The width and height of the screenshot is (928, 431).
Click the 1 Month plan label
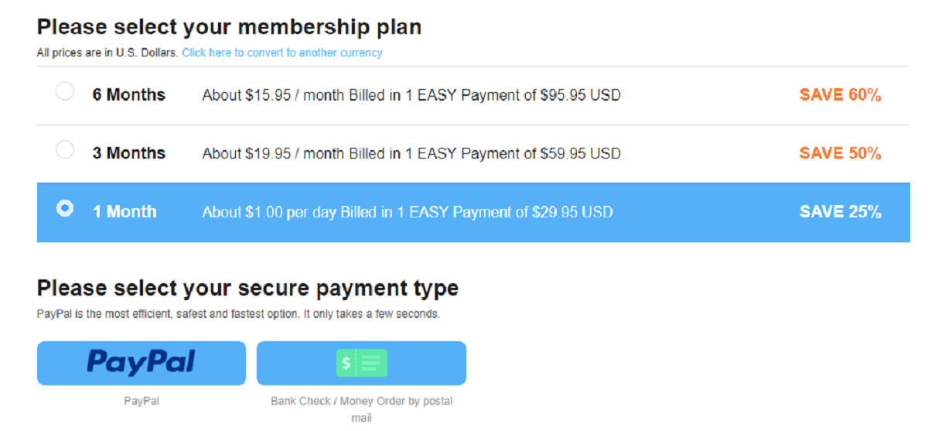(125, 212)
